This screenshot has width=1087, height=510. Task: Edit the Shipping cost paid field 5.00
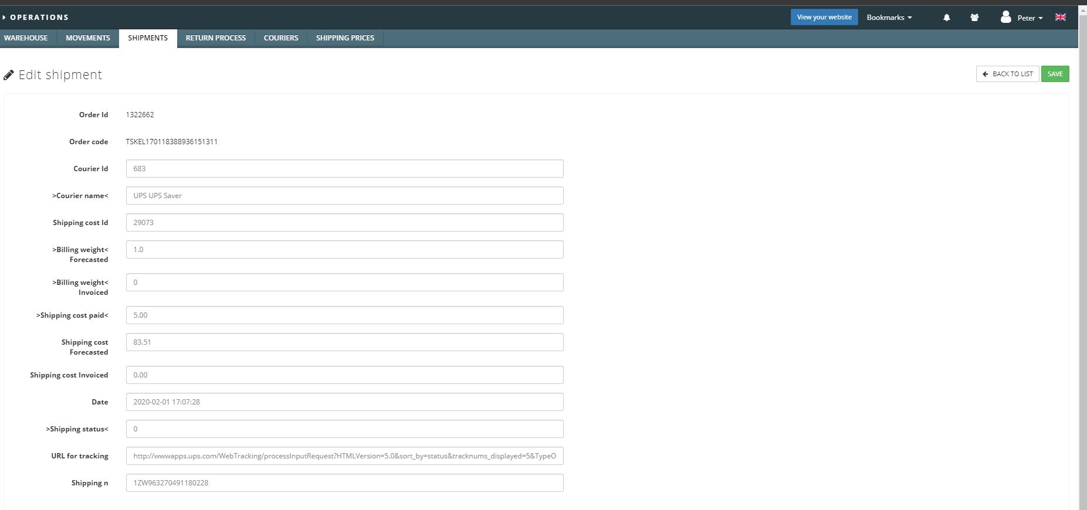[344, 315]
